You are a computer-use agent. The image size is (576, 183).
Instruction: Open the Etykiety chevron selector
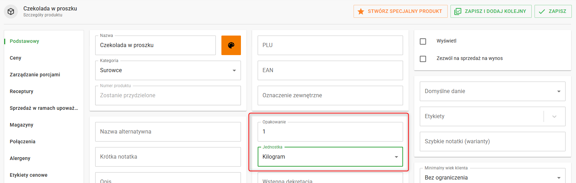[554, 116]
